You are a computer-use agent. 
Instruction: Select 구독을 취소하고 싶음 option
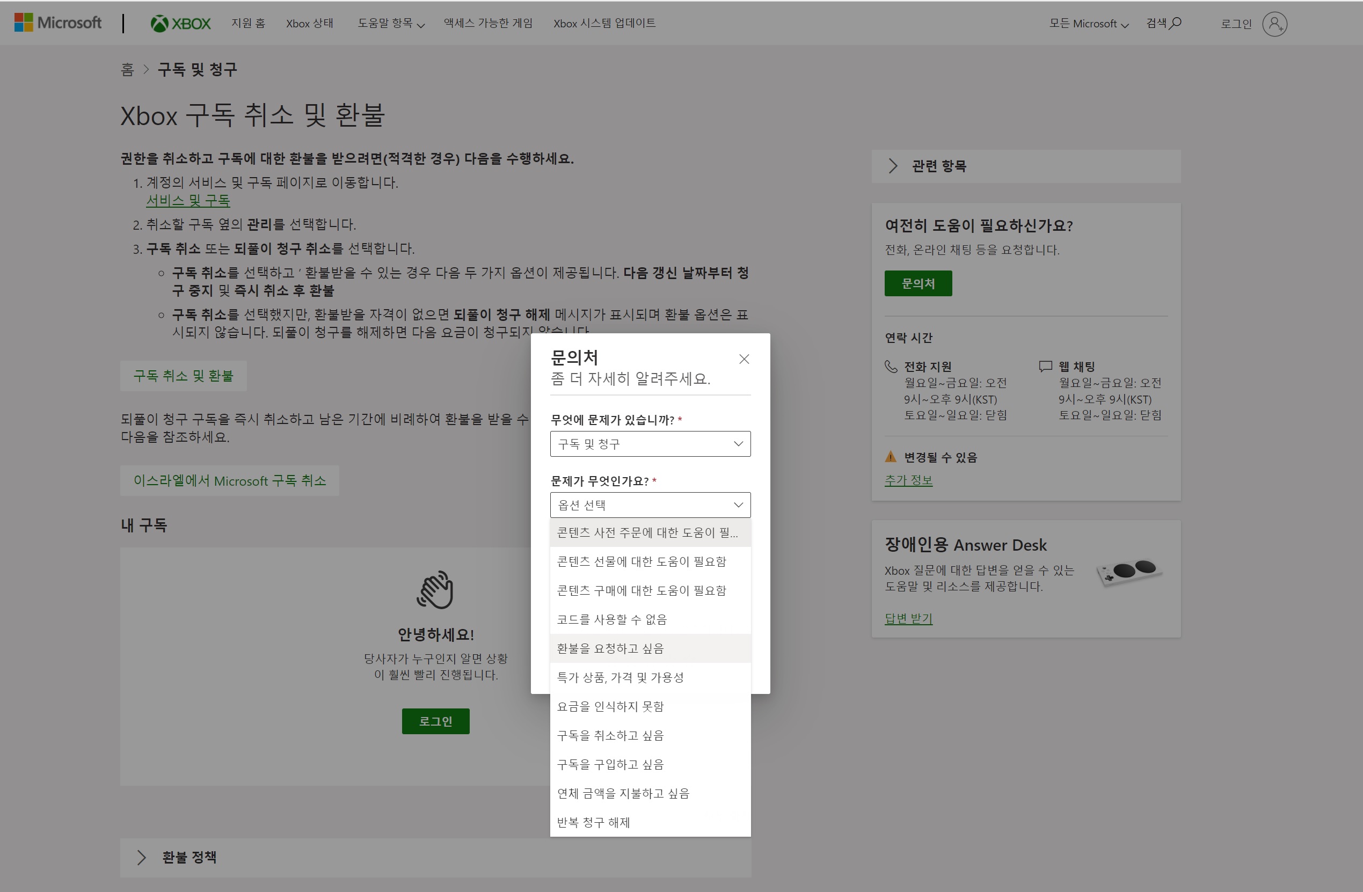point(650,735)
